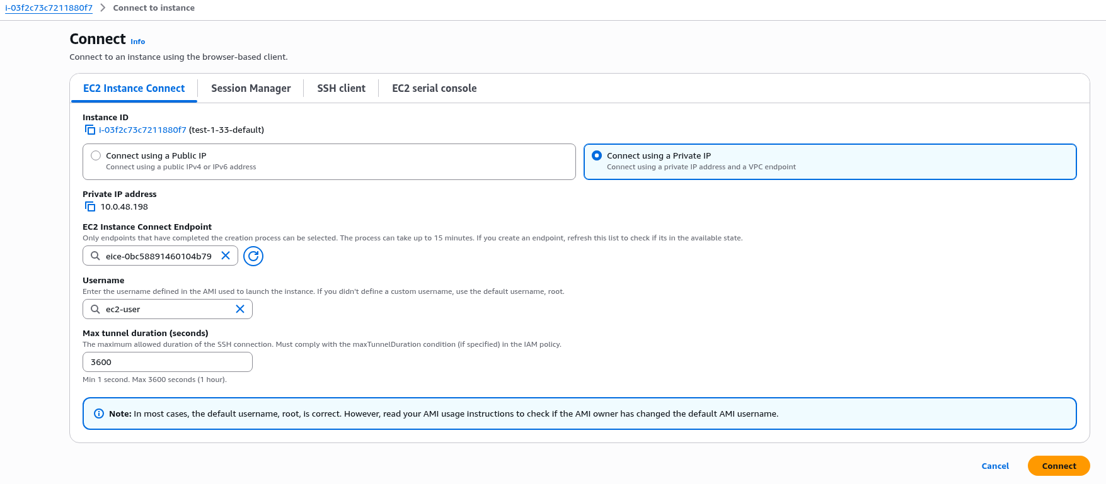The height and width of the screenshot is (484, 1106).
Task: Click the orange Connect button
Action: tap(1059, 466)
